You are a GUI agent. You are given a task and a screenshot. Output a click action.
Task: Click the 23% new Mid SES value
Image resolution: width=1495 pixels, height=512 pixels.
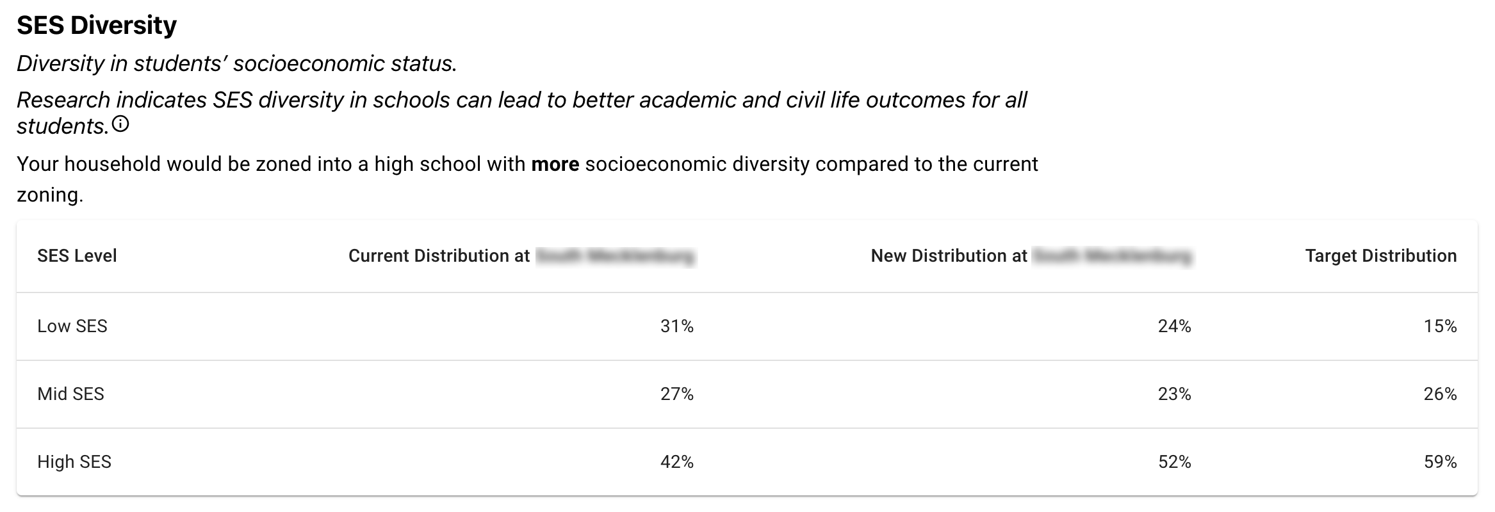1174,394
